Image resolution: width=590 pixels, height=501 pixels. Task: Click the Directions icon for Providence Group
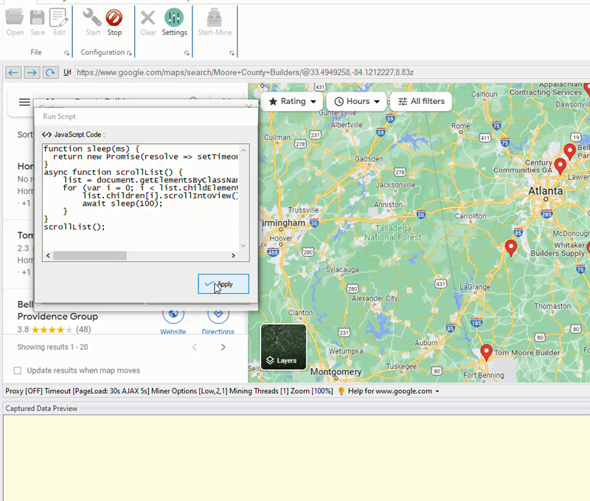218,317
